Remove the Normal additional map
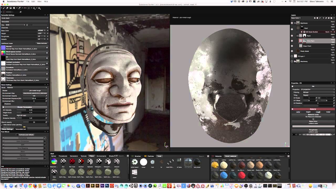336x189 pixels. (x=47, y=48)
